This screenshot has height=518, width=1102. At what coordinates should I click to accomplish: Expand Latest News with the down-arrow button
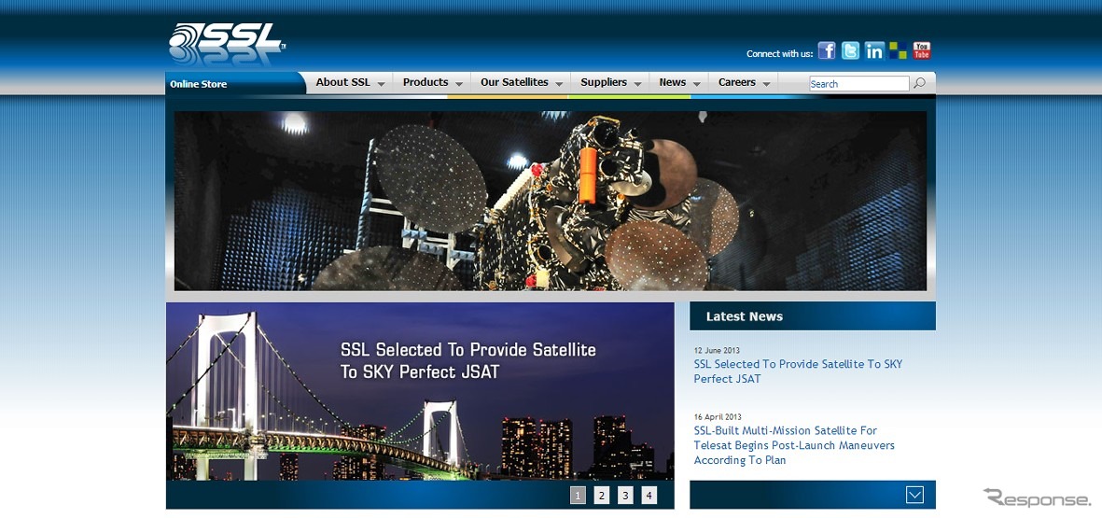pyautogui.click(x=914, y=495)
